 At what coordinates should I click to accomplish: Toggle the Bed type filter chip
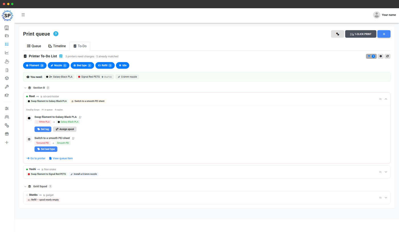[x=82, y=66]
